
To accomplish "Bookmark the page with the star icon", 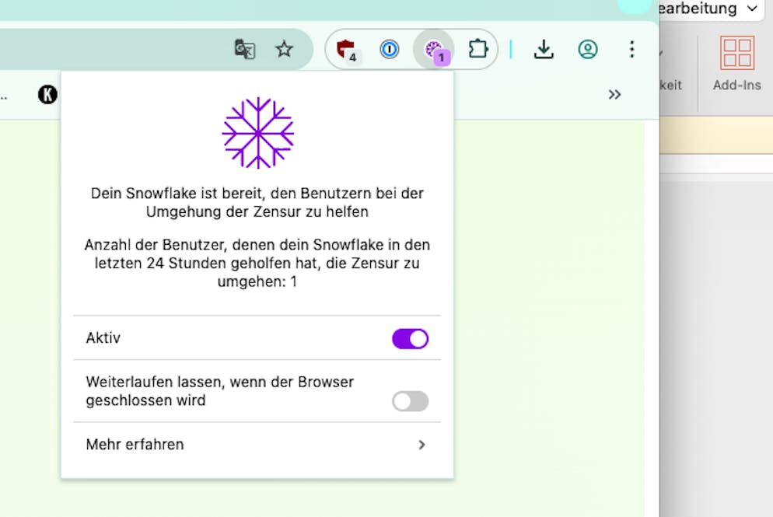I will pos(284,49).
